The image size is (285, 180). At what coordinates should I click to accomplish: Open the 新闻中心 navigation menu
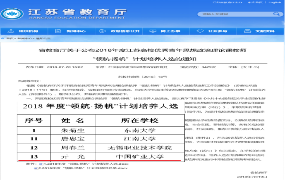(72, 31)
